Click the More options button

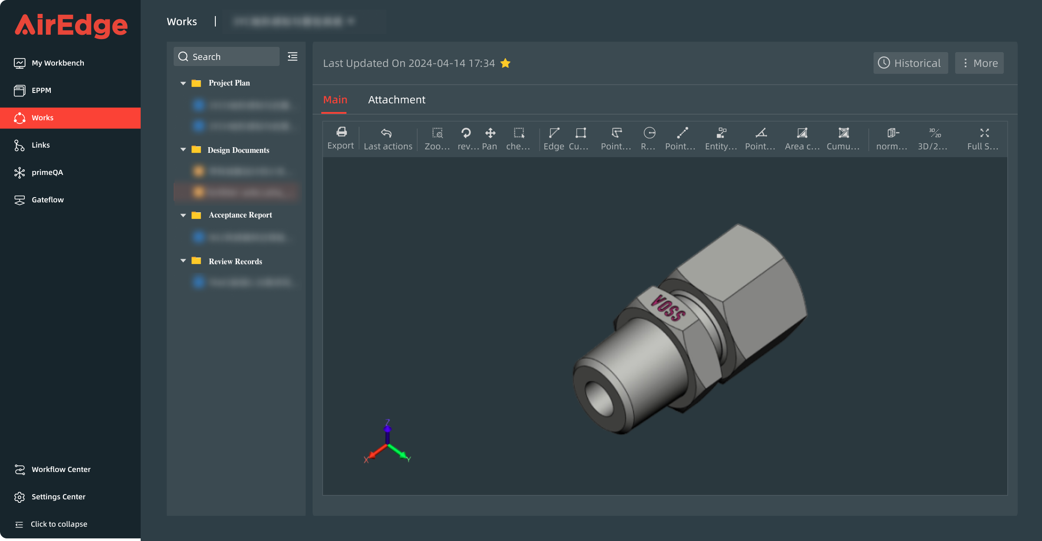[x=980, y=63]
